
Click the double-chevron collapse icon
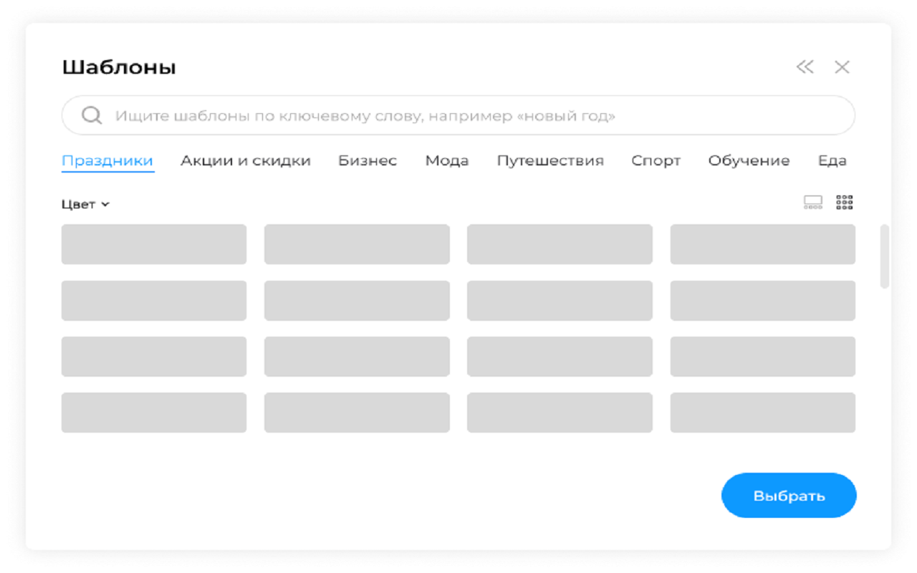coord(805,67)
